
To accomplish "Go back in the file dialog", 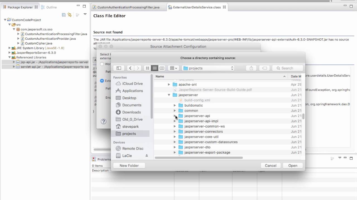I will (x=131, y=68).
